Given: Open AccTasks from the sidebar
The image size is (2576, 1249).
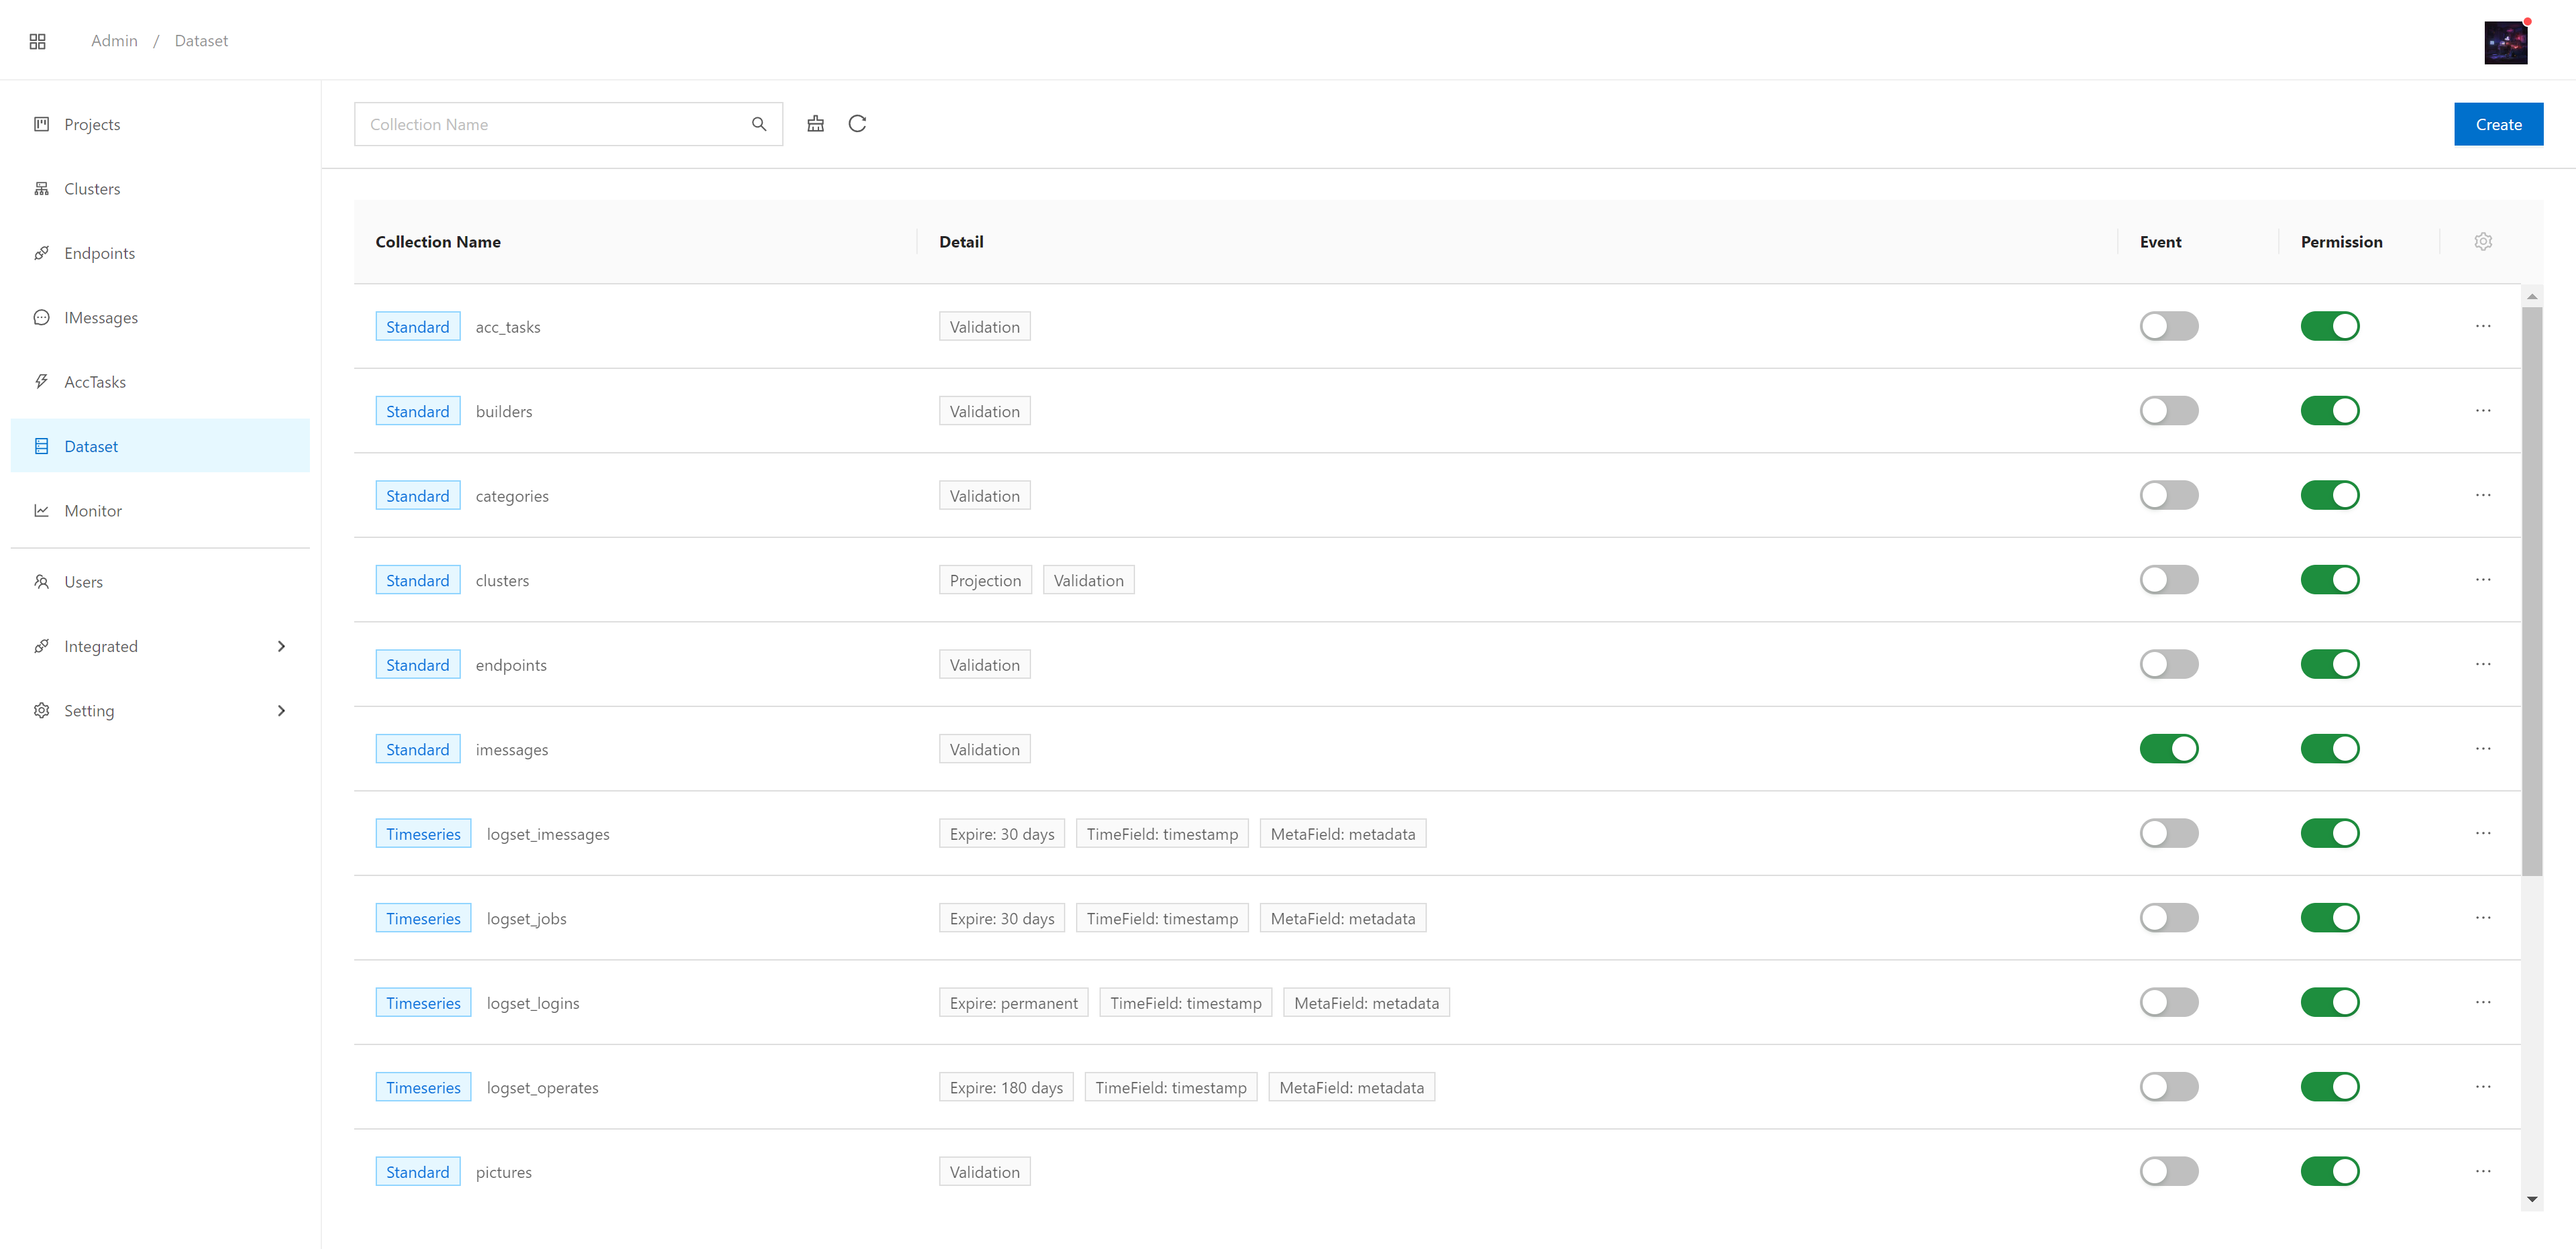Looking at the screenshot, I should coord(95,382).
